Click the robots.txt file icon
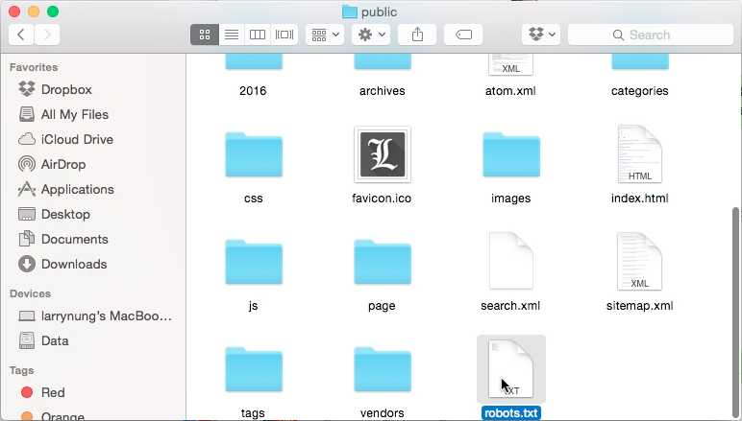The height and width of the screenshot is (421, 742). coord(511,368)
